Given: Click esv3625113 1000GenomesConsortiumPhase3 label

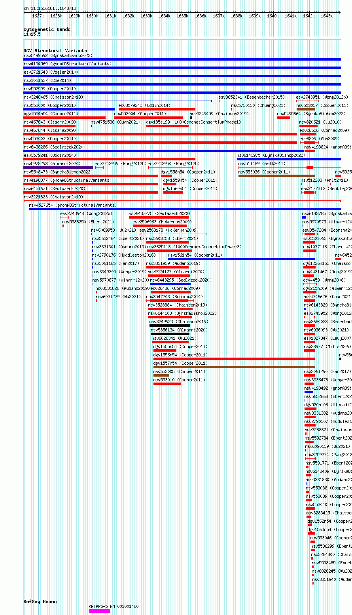Looking at the screenshot, I should [x=195, y=247].
